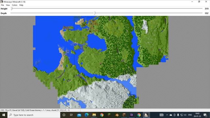Viewport: 210px width, 118px height.
Task: Open Minecraft grass block icon on taskbar
Action: 109,115
